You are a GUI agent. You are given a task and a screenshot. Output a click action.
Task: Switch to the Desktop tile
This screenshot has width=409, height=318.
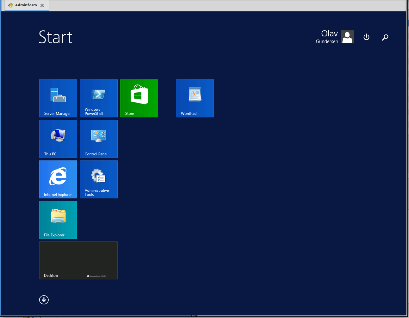pos(78,260)
